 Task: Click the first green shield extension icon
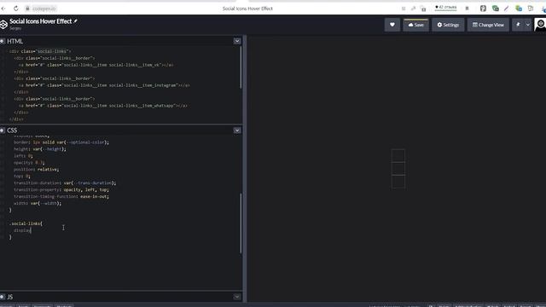click(495, 9)
